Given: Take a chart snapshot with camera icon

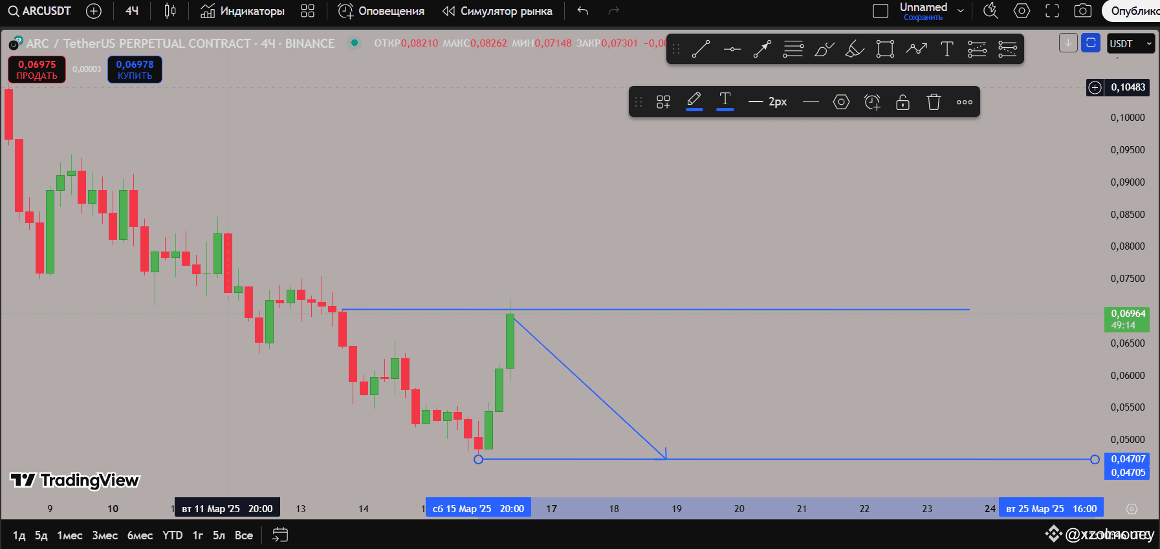Looking at the screenshot, I should pyautogui.click(x=1082, y=11).
